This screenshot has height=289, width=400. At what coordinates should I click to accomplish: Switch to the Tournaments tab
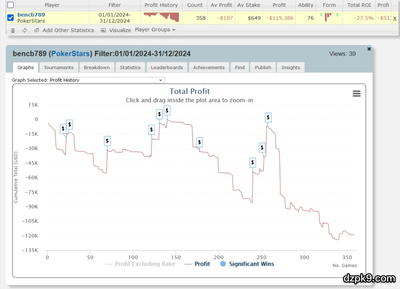(x=58, y=67)
